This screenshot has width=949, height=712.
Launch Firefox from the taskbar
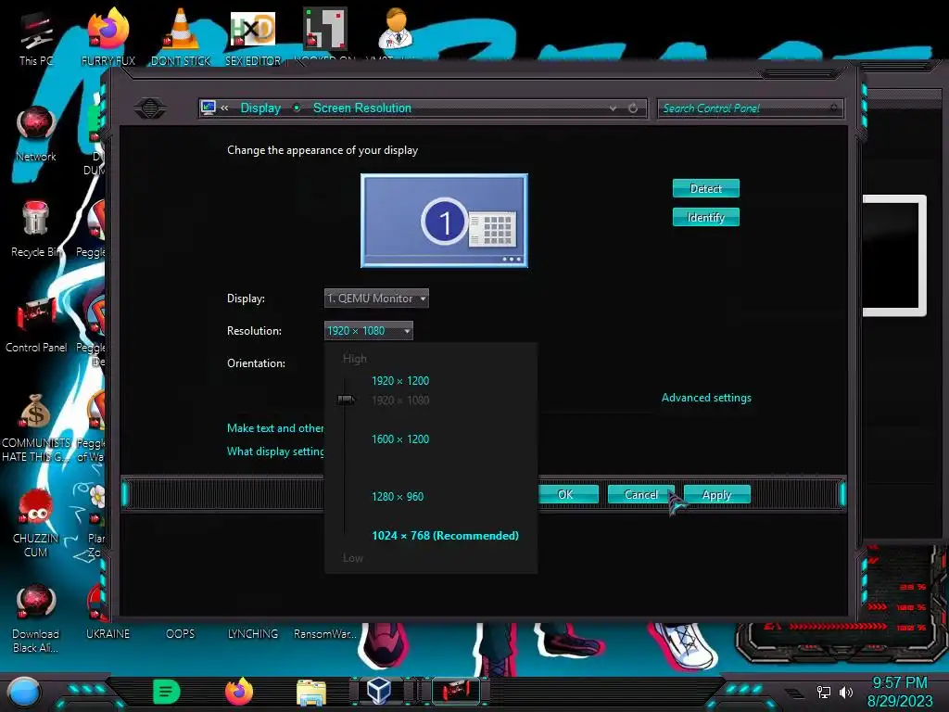[x=239, y=692]
